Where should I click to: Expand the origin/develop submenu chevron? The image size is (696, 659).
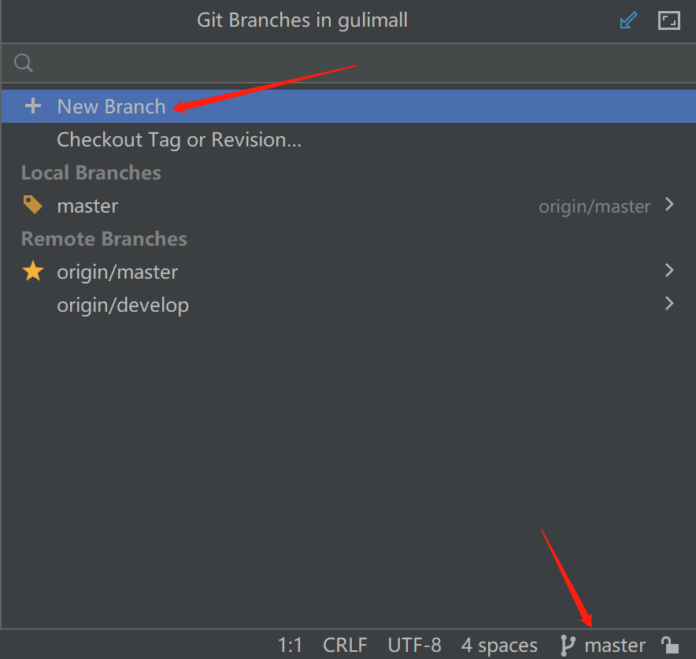pos(669,304)
